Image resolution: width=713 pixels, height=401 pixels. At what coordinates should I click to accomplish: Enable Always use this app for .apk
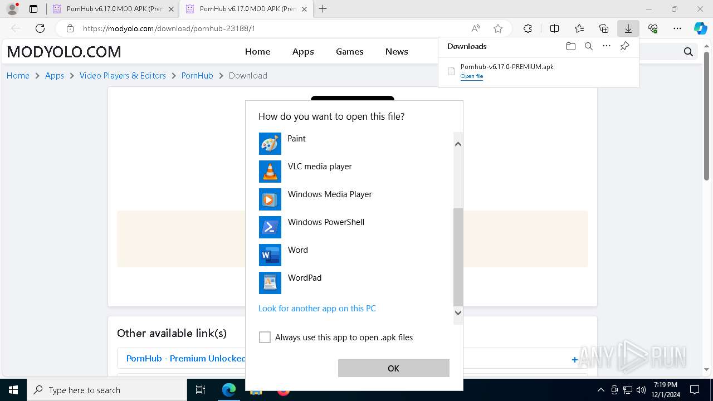click(x=265, y=338)
